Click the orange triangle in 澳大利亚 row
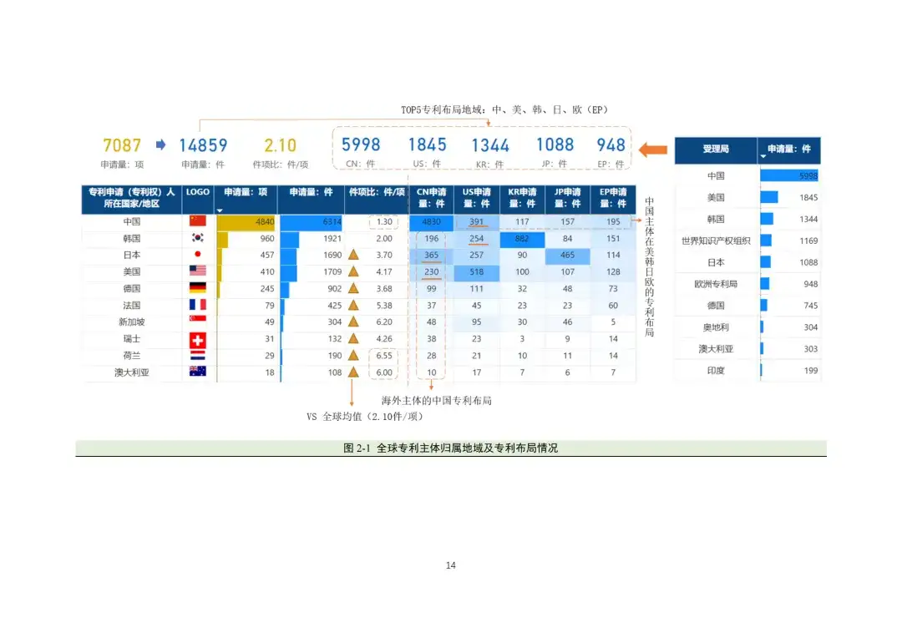Viewport: 902px width, 638px height. (x=353, y=372)
